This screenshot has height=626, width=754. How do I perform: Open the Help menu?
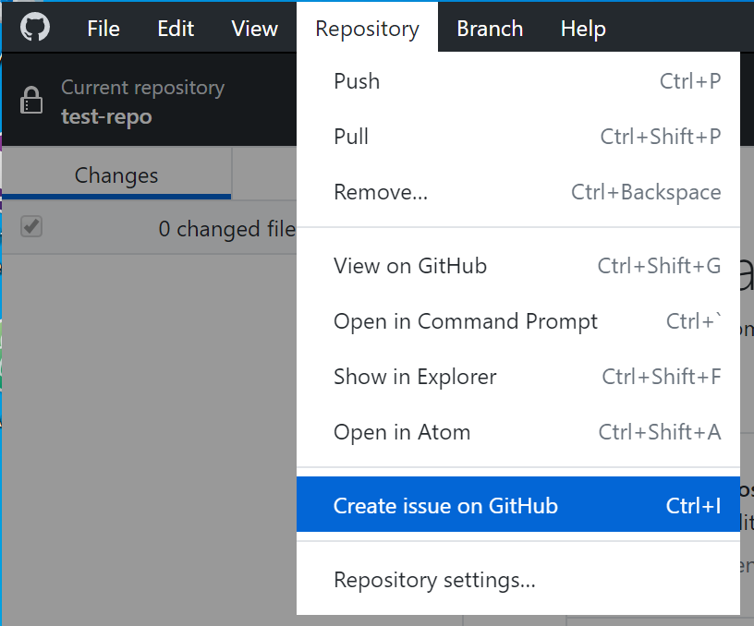point(583,29)
